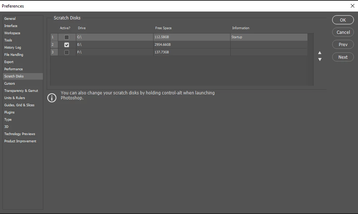358x214 pixels.
Task: Open Product Improvement preferences
Action: [x=23, y=141]
